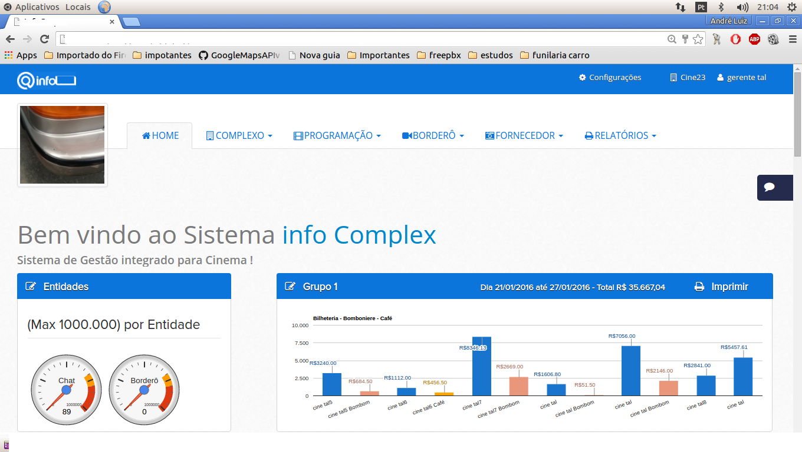Viewport: 802px width, 452px height.
Task: Open the Chrome hamburger menu
Action: (793, 39)
